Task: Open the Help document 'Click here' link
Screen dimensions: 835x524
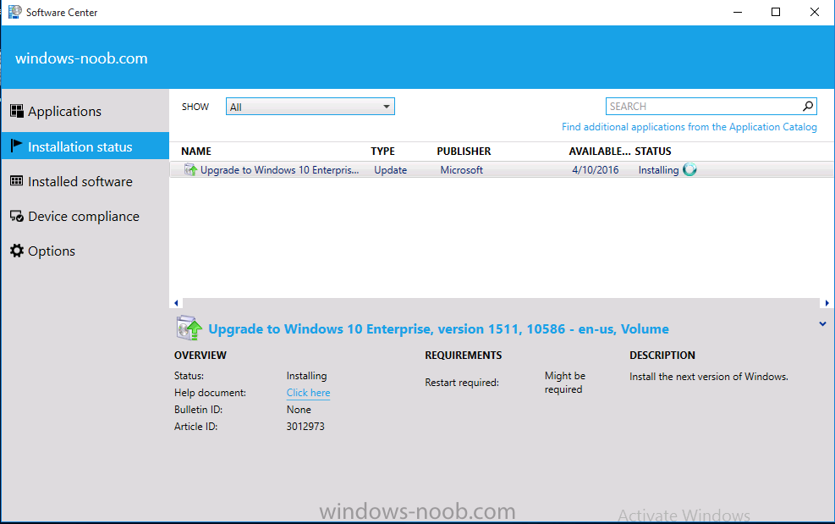Action: pyautogui.click(x=308, y=393)
